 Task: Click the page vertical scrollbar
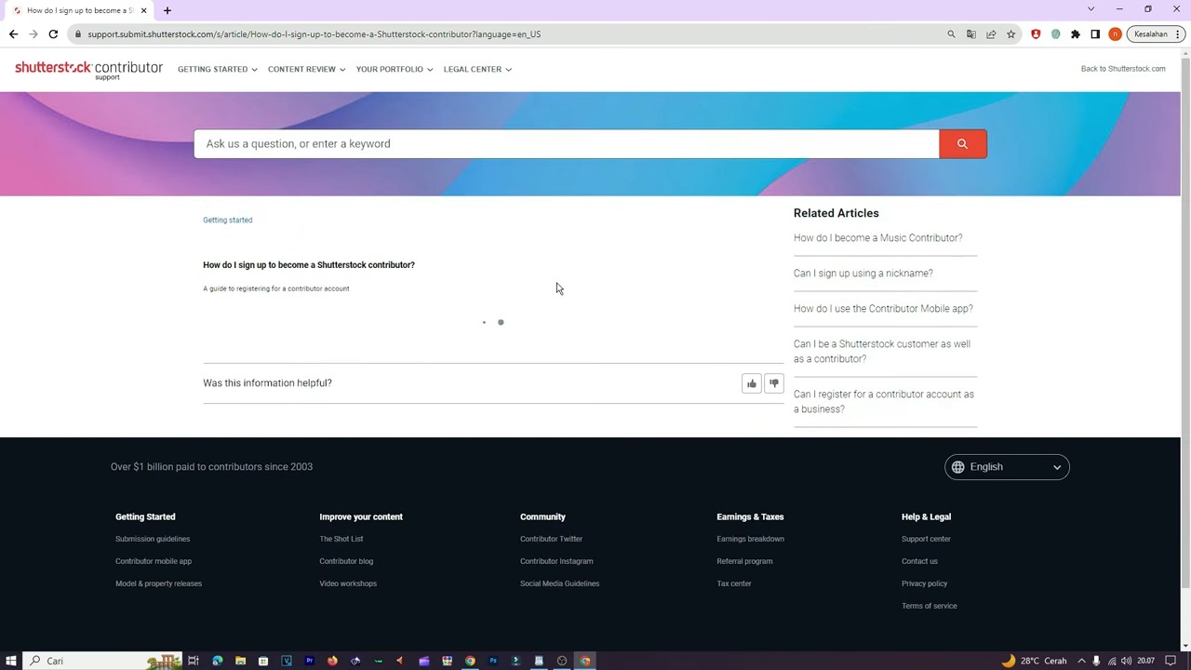tap(1185, 321)
